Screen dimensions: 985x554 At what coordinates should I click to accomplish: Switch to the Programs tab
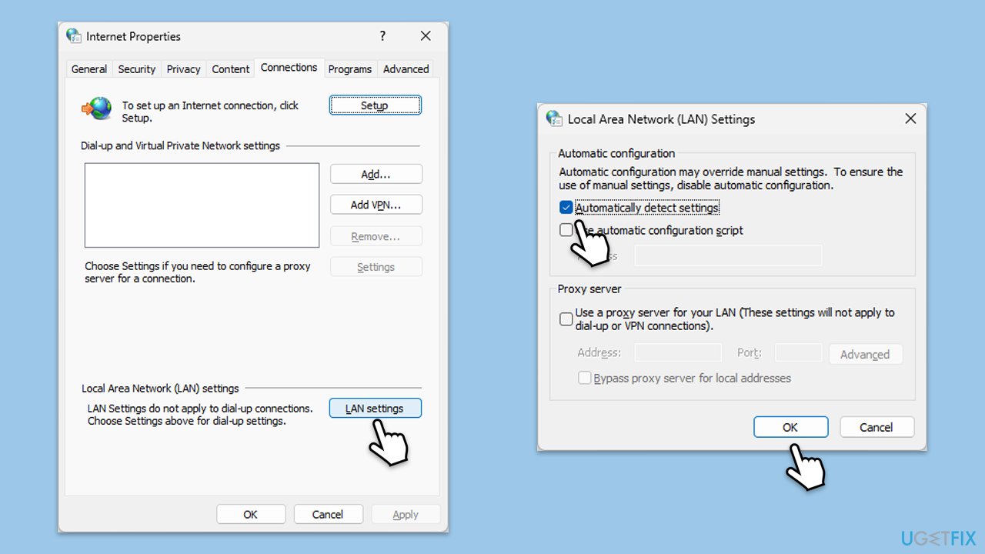coord(350,69)
